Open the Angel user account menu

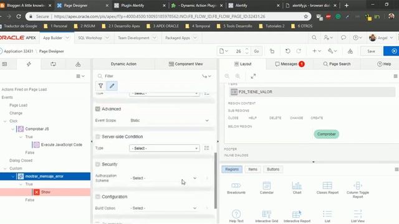(381, 38)
